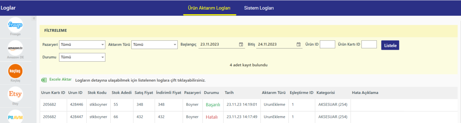Click the Durumu column header
The image size is (461, 123).
(211, 92)
